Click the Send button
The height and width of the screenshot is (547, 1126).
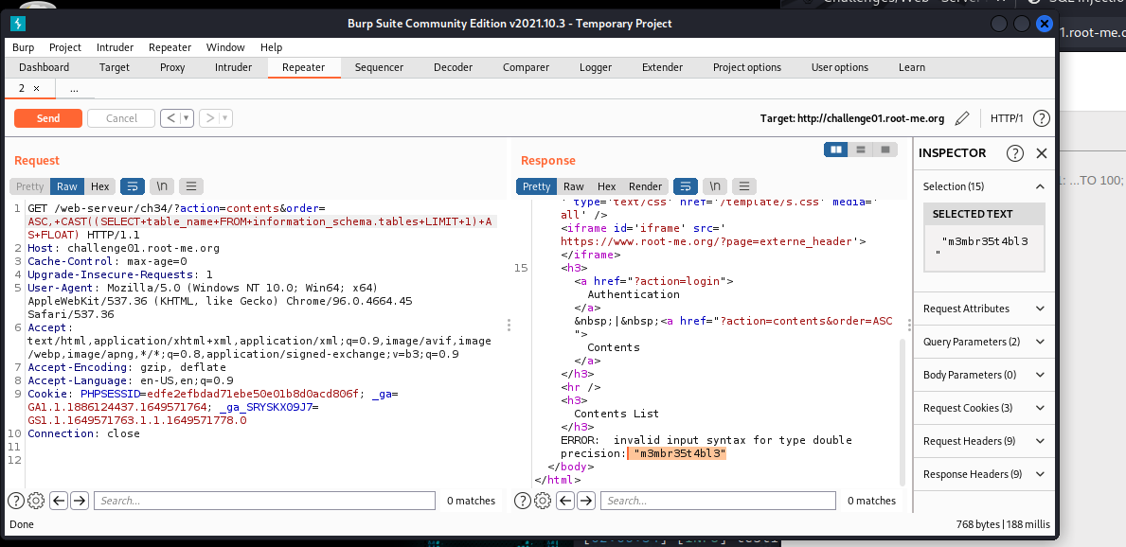48,118
